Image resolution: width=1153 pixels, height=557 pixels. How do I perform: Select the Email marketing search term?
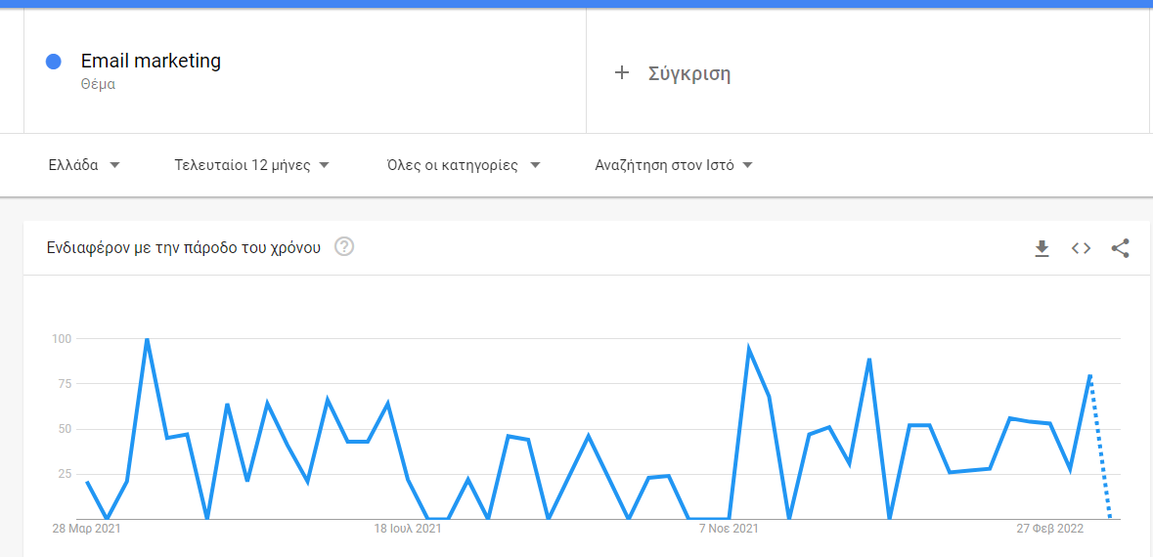click(151, 61)
